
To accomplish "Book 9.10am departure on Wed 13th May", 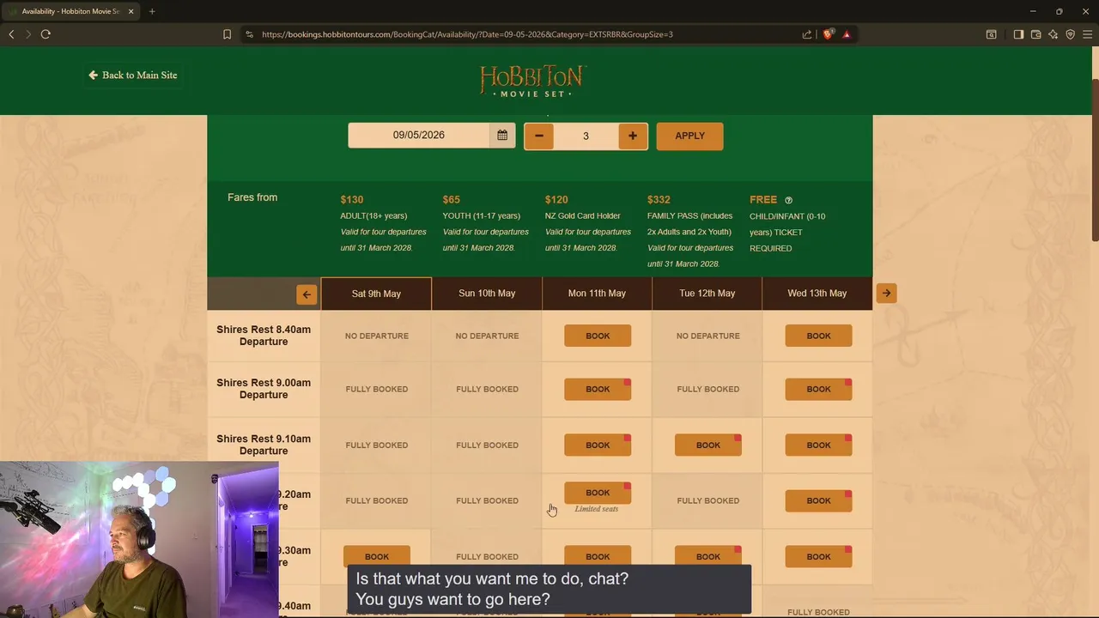I will pyautogui.click(x=818, y=445).
